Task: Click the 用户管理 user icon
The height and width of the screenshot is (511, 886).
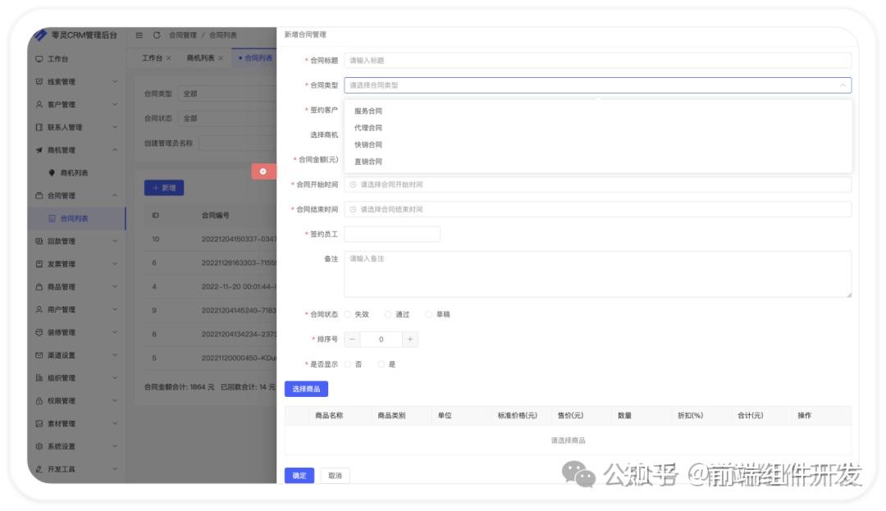Action: point(39,309)
